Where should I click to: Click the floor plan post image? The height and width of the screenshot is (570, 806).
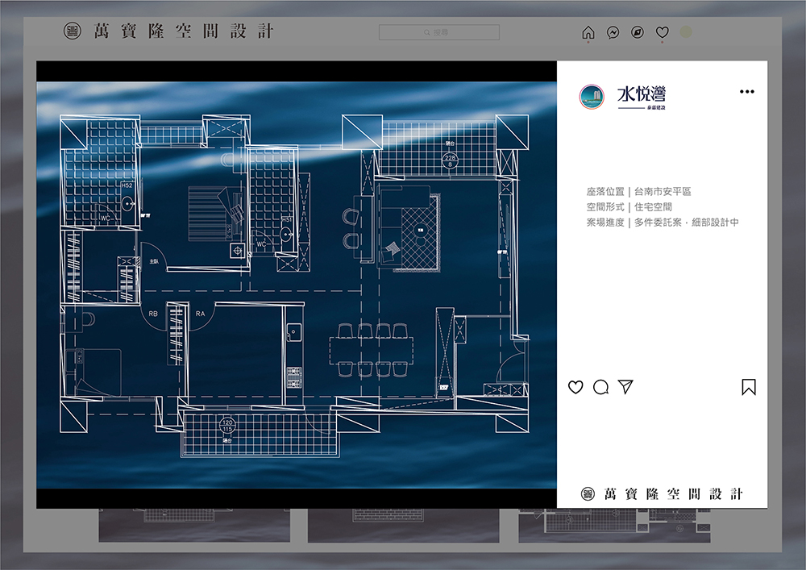[296, 274]
